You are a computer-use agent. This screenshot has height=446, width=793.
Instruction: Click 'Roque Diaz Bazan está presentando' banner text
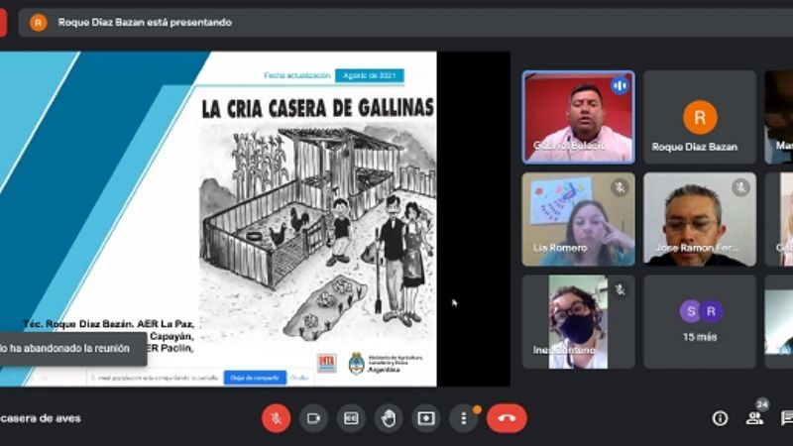point(145,22)
